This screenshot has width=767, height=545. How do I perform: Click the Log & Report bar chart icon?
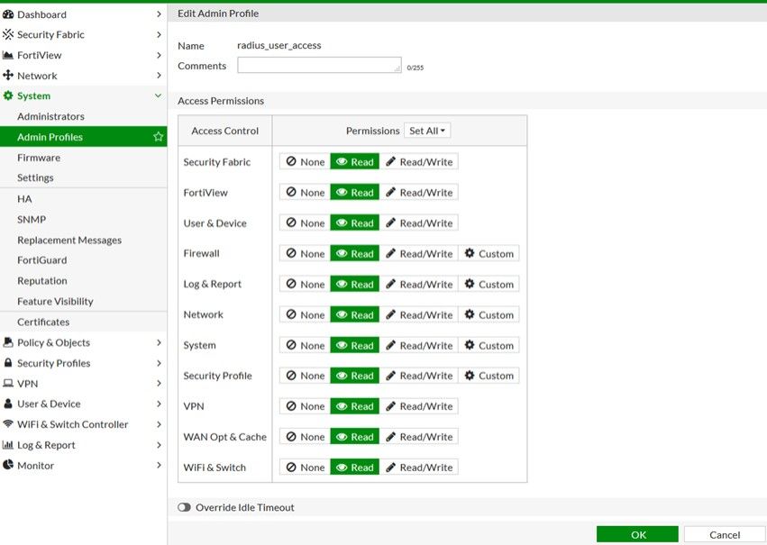(x=8, y=444)
